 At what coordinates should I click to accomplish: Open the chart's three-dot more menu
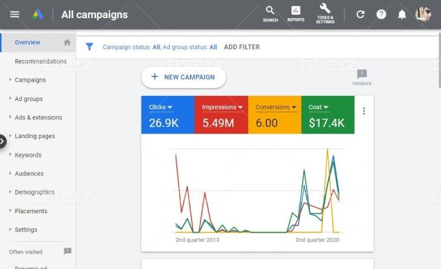364,111
